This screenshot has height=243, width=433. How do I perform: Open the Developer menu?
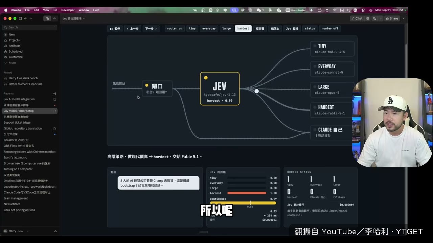tap(68, 10)
